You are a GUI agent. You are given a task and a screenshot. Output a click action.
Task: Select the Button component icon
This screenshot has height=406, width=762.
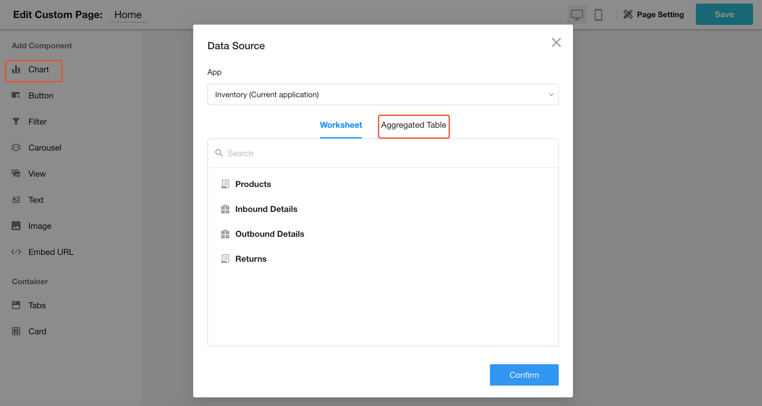point(16,95)
